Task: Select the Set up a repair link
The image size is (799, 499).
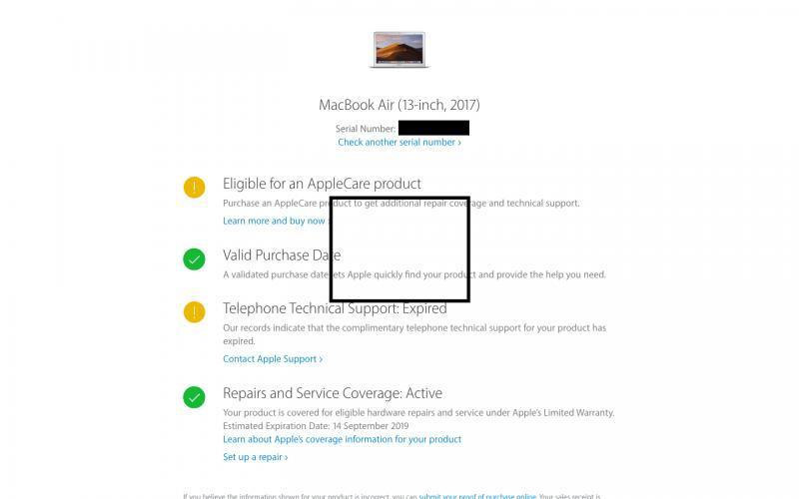Action: pos(256,457)
